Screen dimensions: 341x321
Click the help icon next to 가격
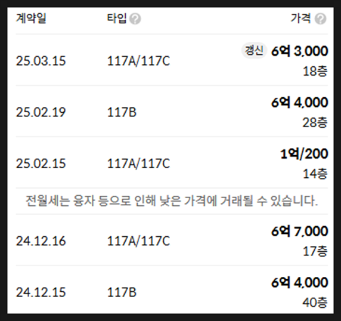click(320, 19)
